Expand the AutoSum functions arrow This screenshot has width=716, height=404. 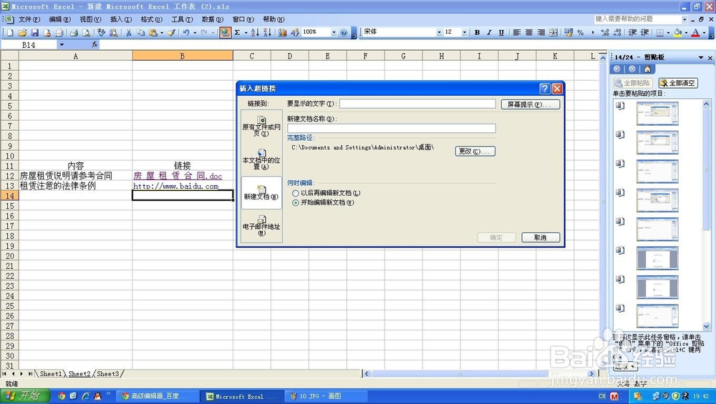(246, 32)
